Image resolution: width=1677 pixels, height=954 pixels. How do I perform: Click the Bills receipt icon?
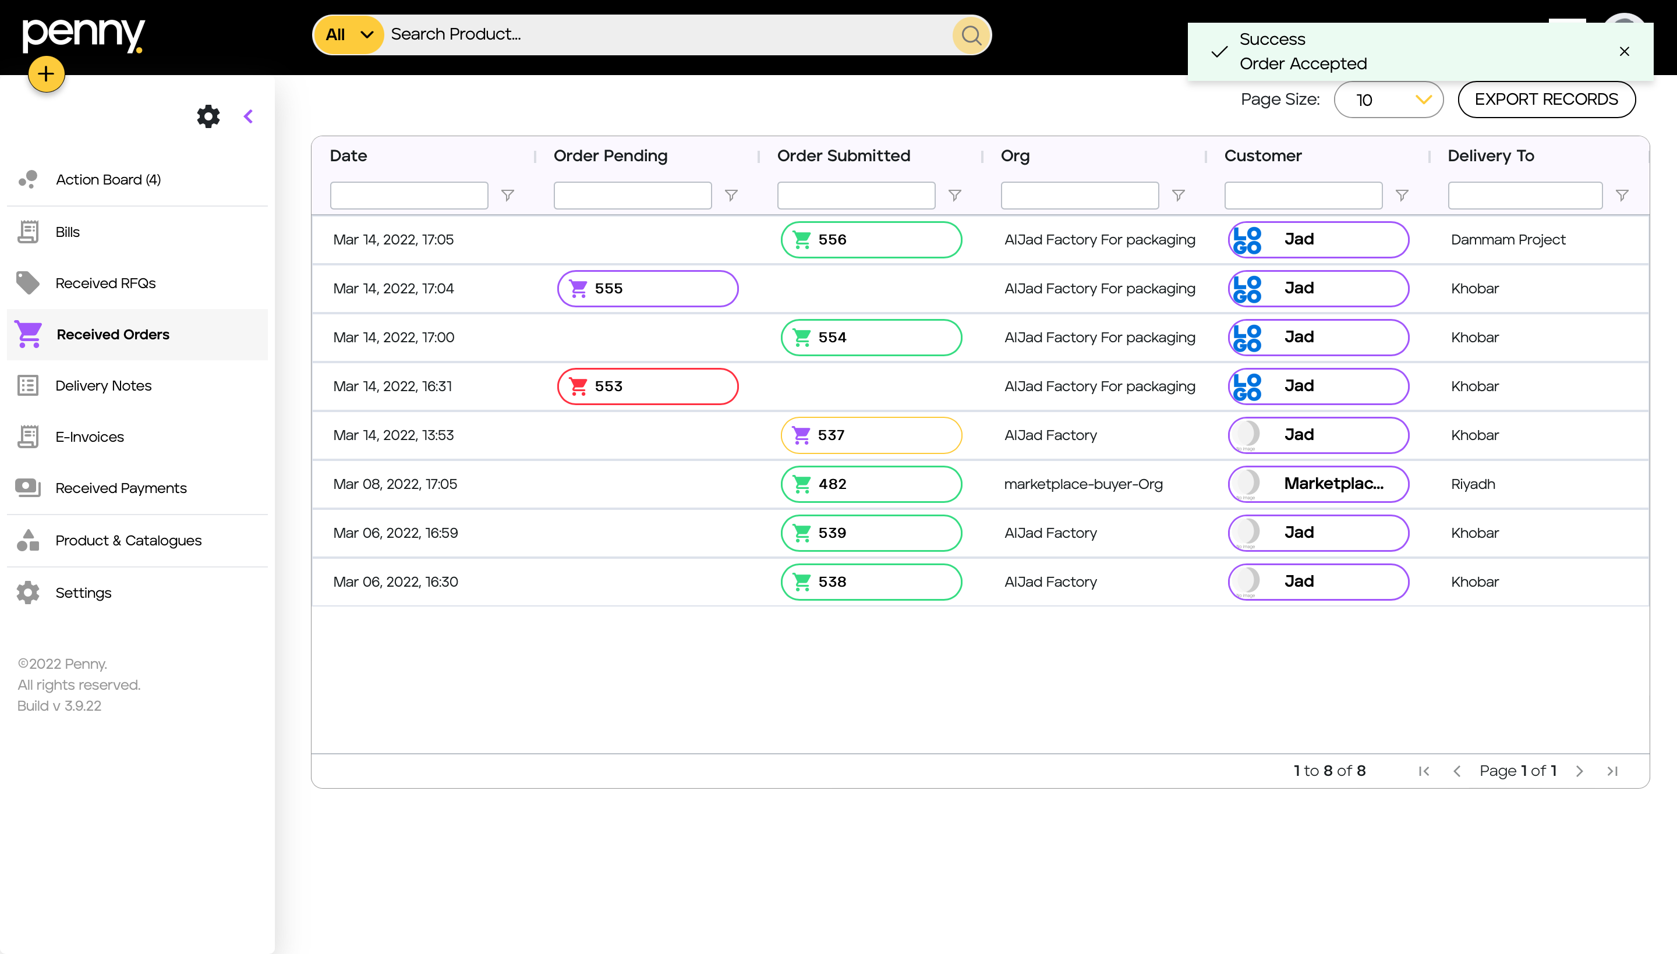coord(28,232)
